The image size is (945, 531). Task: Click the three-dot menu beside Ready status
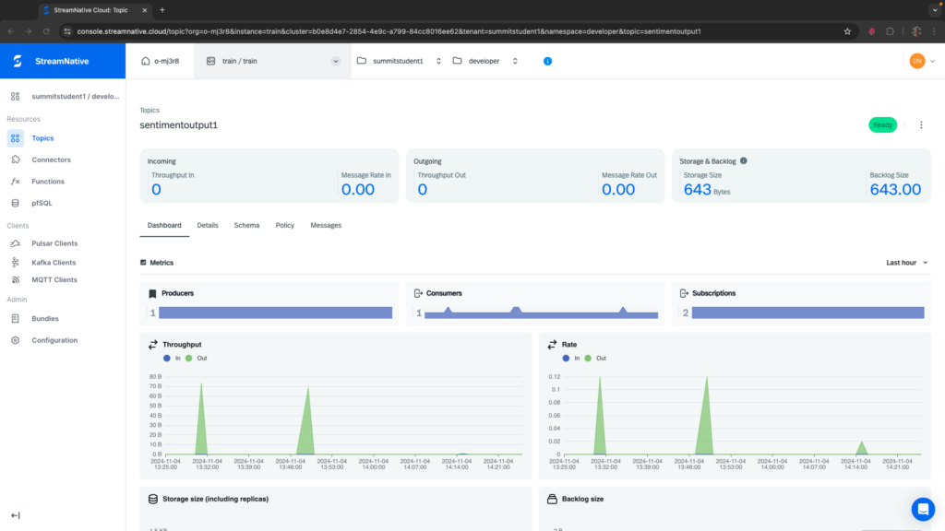click(920, 125)
